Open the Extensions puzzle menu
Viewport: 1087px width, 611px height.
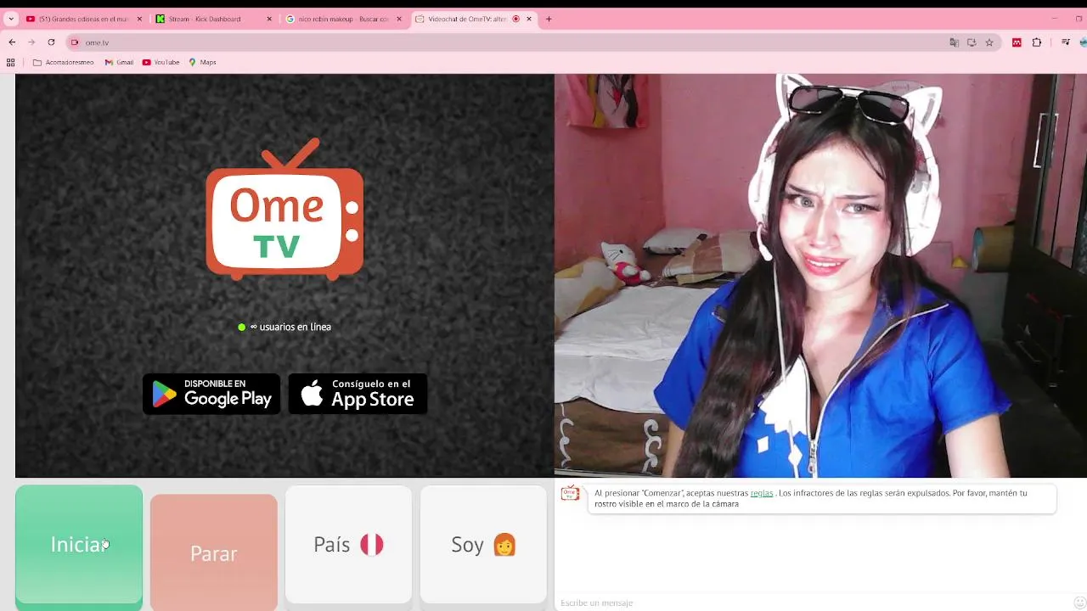(x=1037, y=42)
